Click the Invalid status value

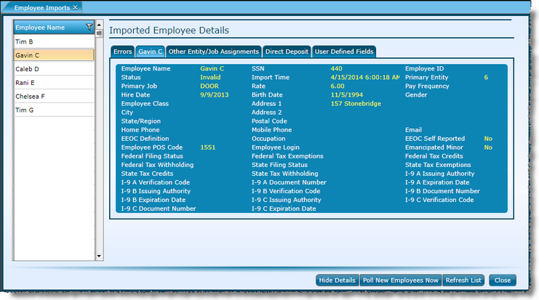tap(210, 77)
